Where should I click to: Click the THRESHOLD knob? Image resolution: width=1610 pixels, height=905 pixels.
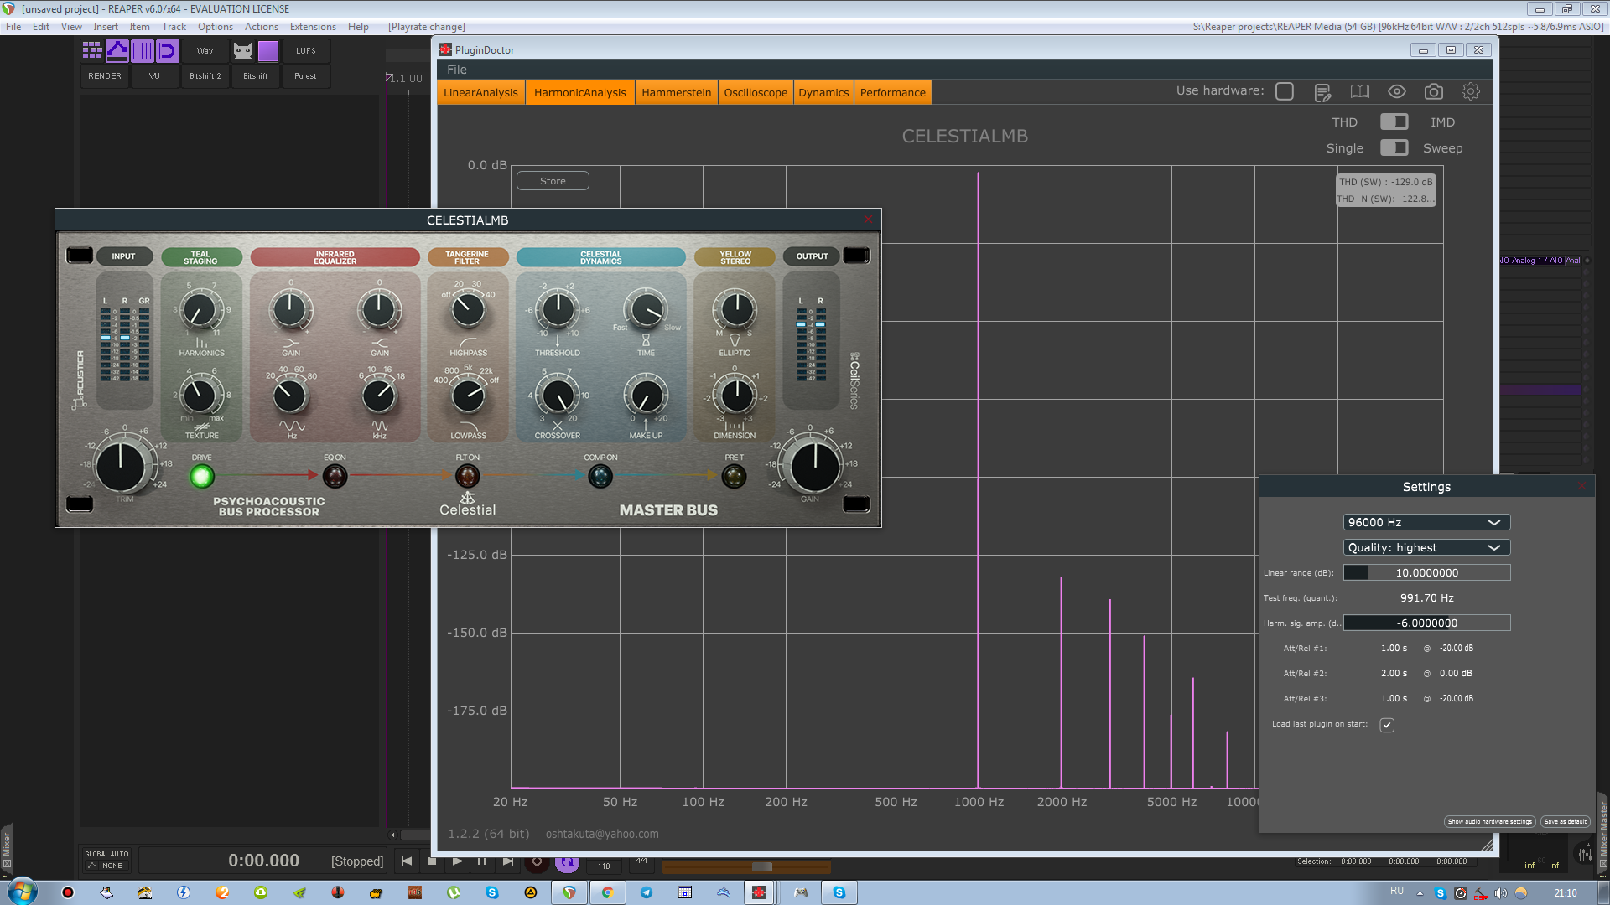coord(558,311)
